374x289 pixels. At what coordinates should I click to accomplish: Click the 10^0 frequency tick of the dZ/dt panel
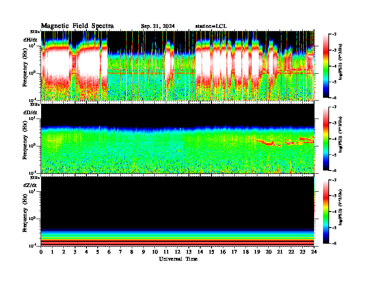click(x=32, y=219)
